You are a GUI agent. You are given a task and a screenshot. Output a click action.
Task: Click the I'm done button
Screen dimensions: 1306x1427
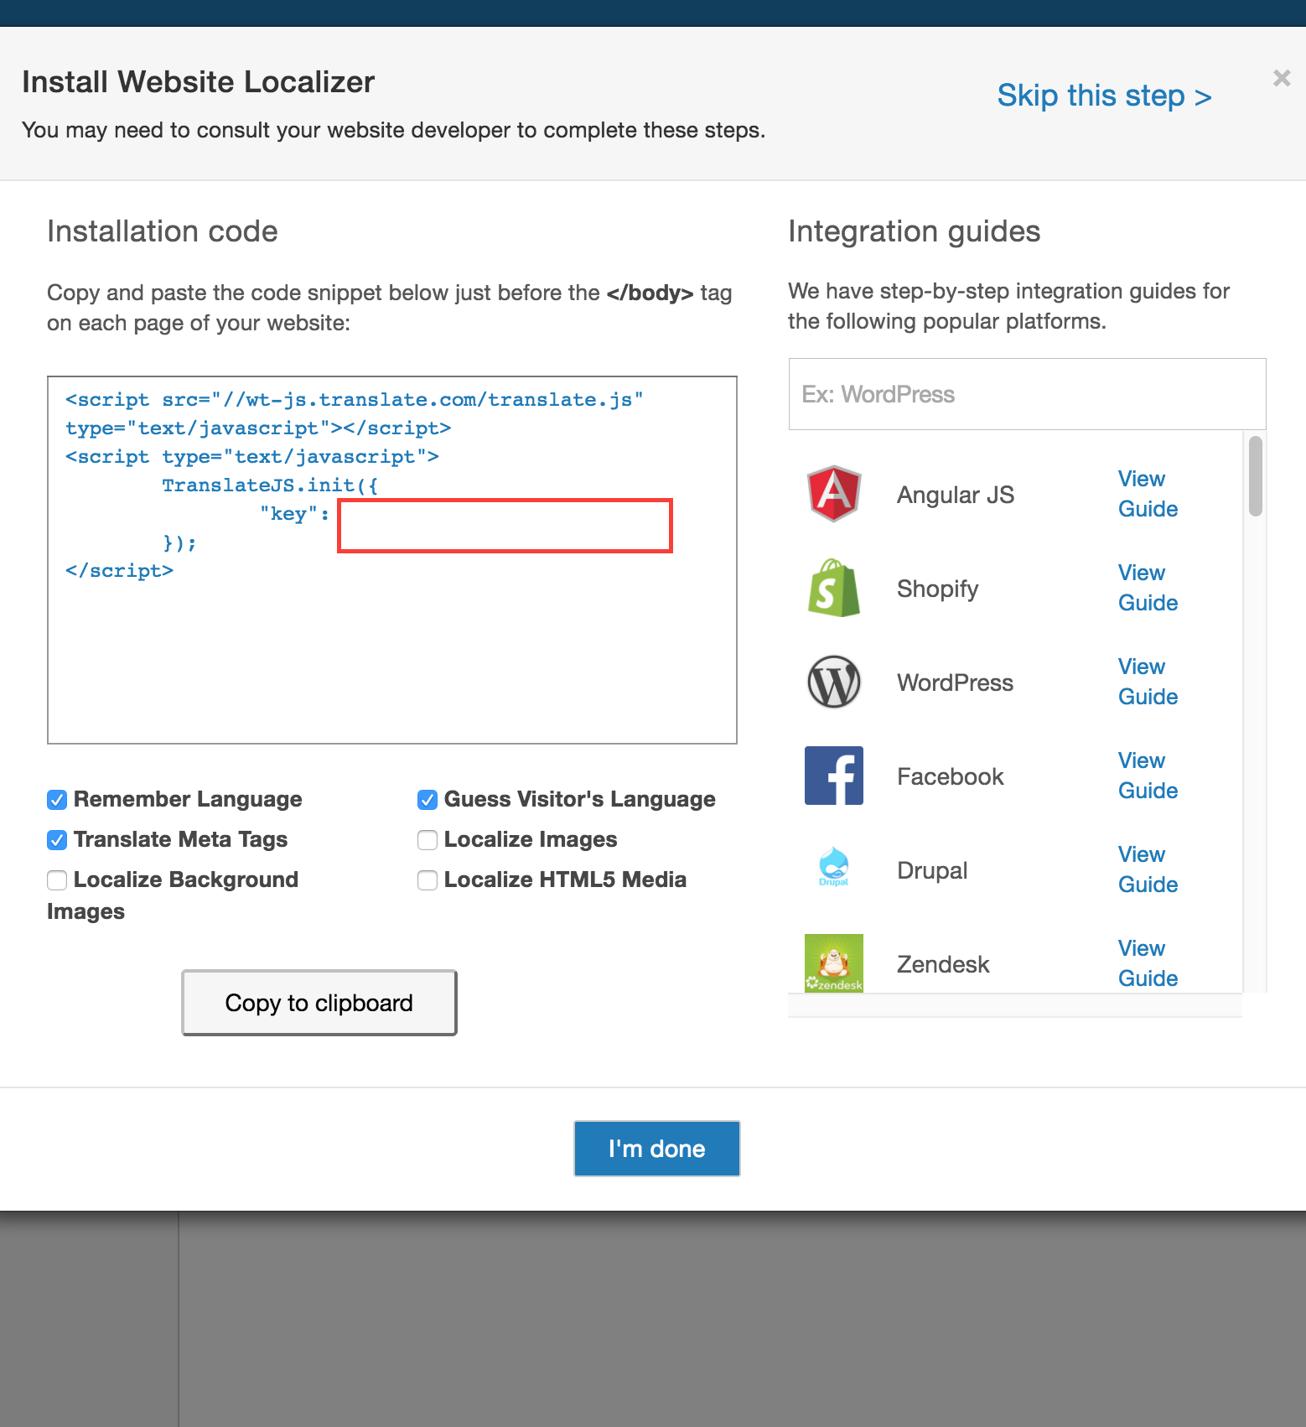pyautogui.click(x=657, y=1149)
